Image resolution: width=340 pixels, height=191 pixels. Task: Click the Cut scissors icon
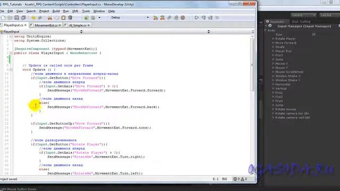point(50,18)
